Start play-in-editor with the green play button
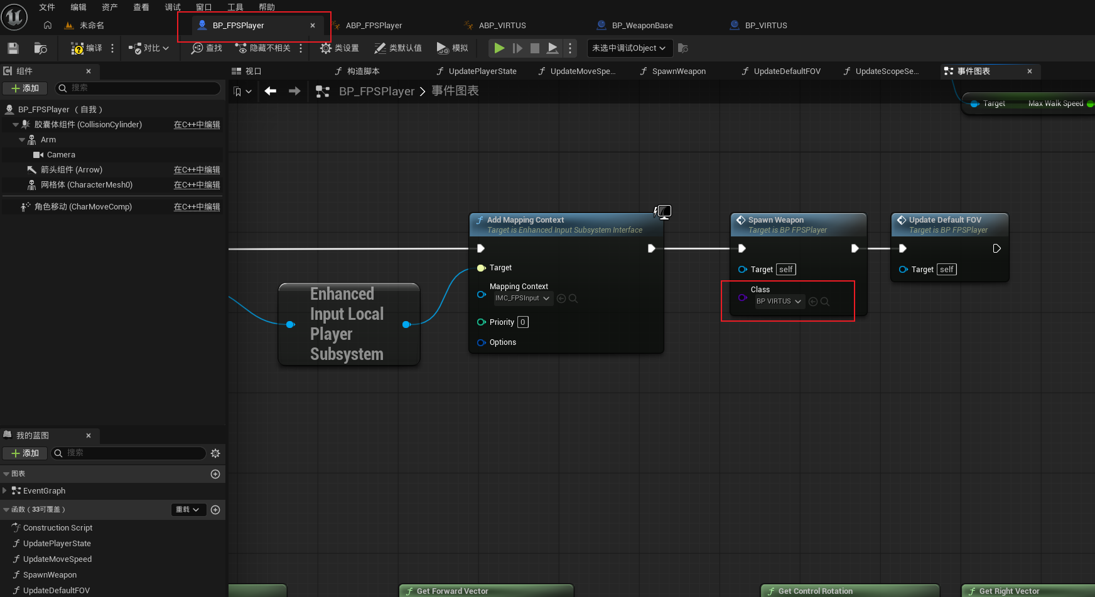Viewport: 1095px width, 597px height. 499,48
